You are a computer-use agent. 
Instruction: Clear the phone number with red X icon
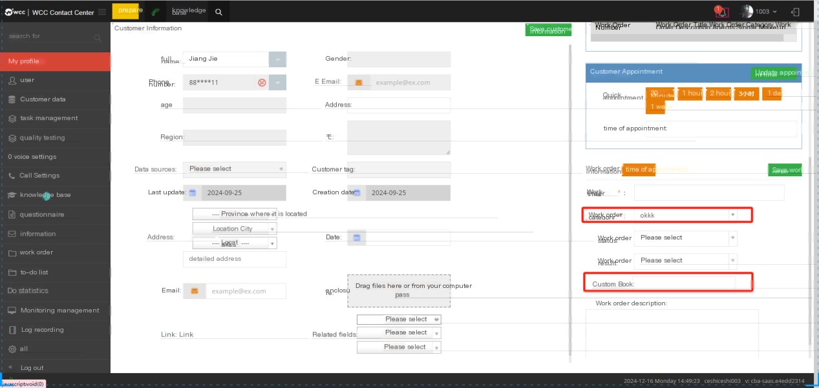point(262,83)
